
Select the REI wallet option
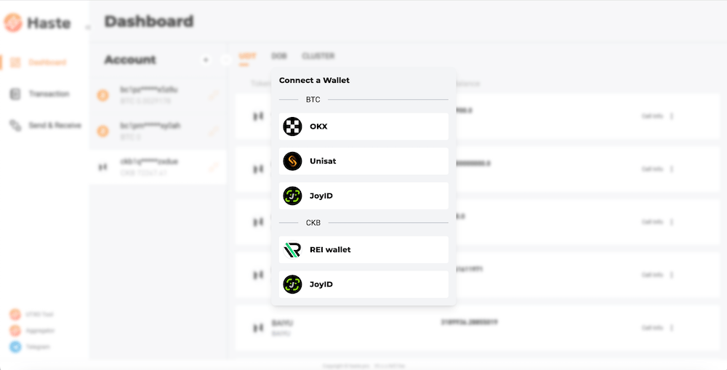(x=363, y=249)
